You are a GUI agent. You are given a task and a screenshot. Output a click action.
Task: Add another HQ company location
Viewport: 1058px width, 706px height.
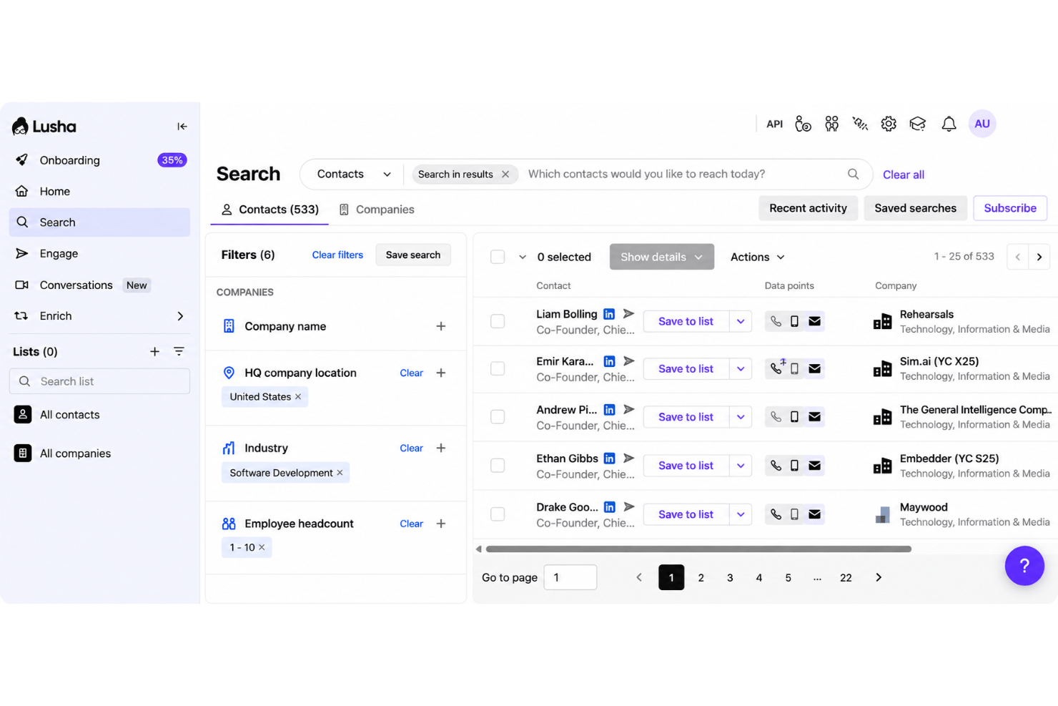[441, 373]
